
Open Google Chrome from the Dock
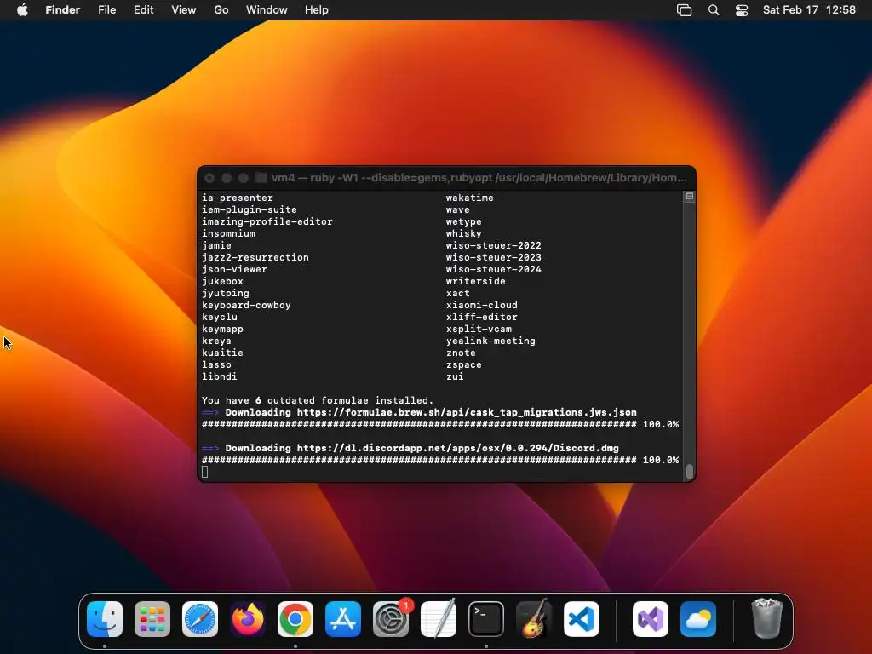295,619
